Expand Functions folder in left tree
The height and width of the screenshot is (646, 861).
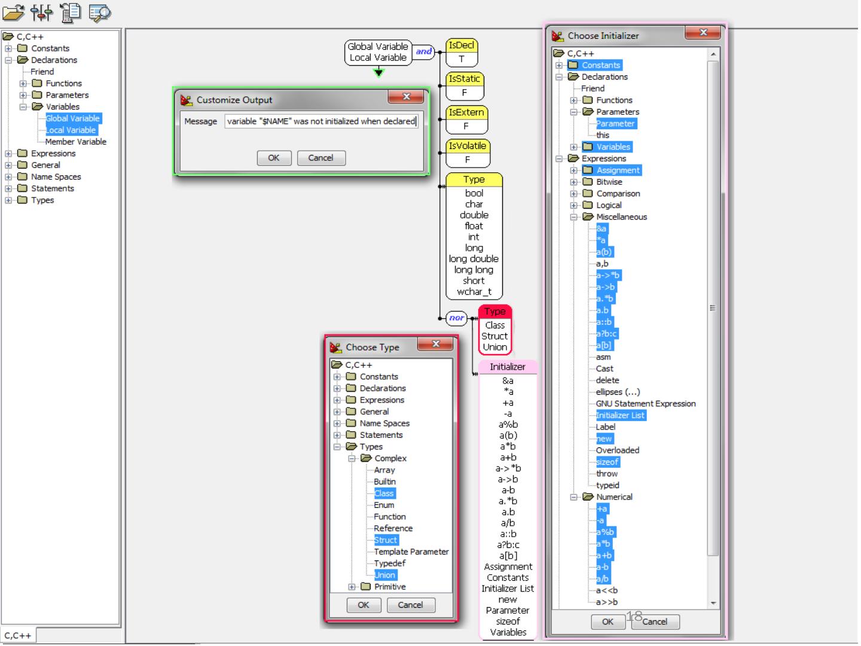tap(23, 84)
